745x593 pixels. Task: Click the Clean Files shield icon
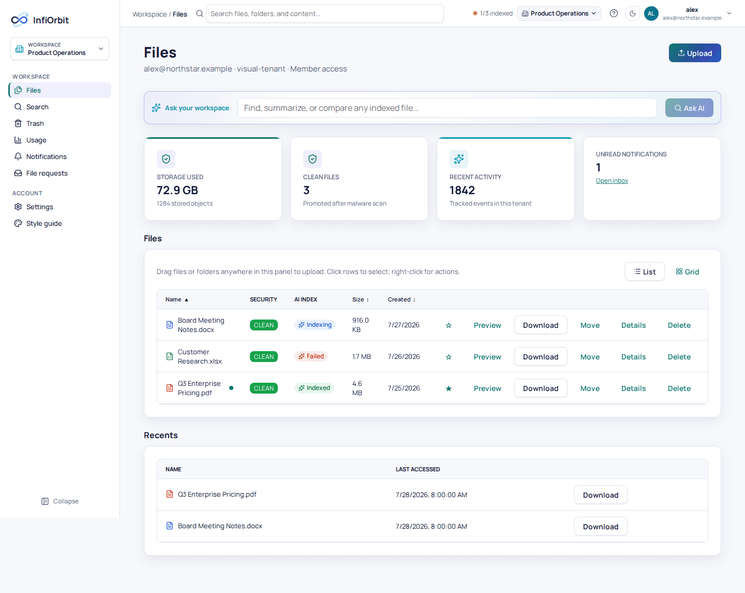(312, 159)
